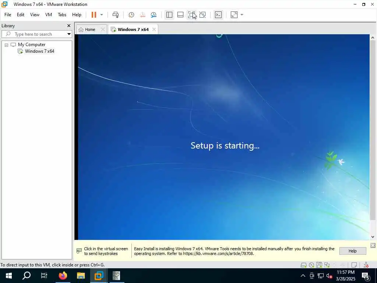Click the stretch guest display icon
Viewport: 377px width, 283px height.
[x=234, y=15]
